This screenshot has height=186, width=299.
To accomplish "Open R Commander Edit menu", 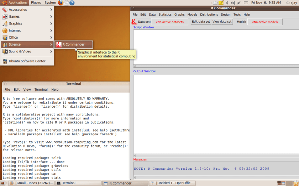I will point(143,15).
